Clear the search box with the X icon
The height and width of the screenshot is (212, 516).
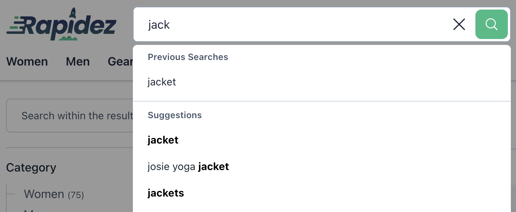click(x=459, y=25)
